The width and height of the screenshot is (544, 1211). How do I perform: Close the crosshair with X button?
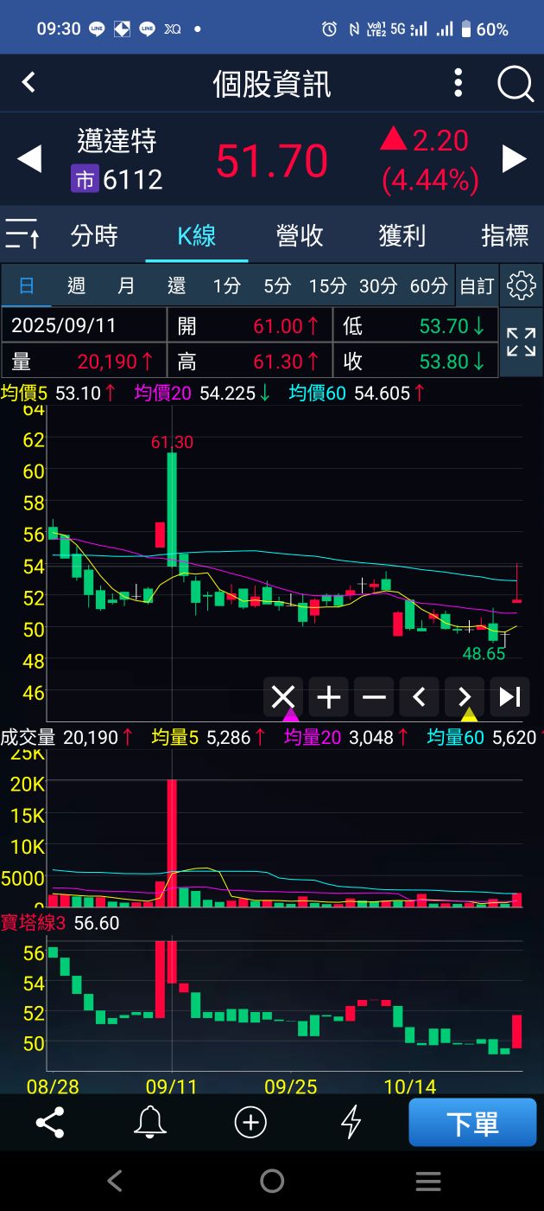click(x=283, y=697)
